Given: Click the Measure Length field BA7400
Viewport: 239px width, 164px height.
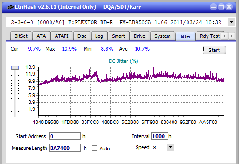Looking at the screenshot, I should click(65, 148).
